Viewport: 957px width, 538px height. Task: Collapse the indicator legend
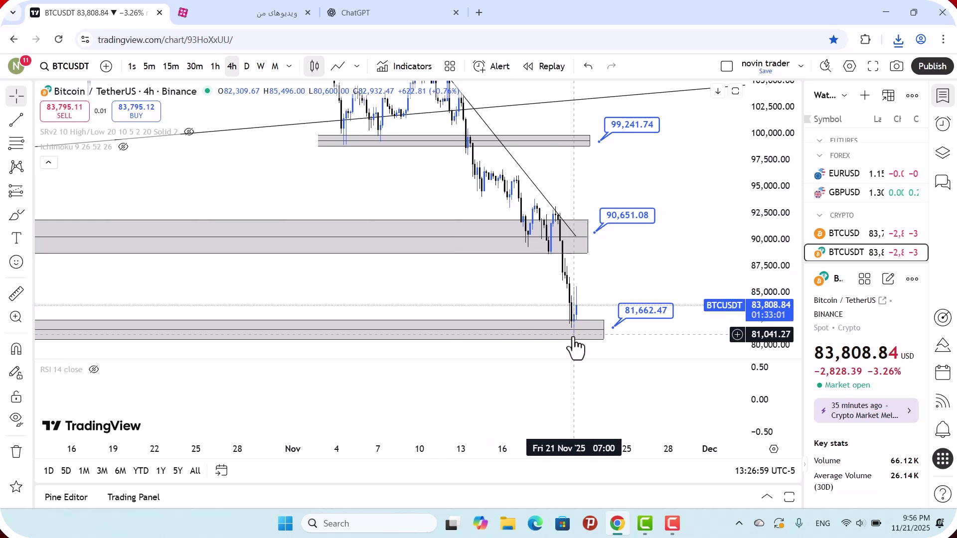49,162
